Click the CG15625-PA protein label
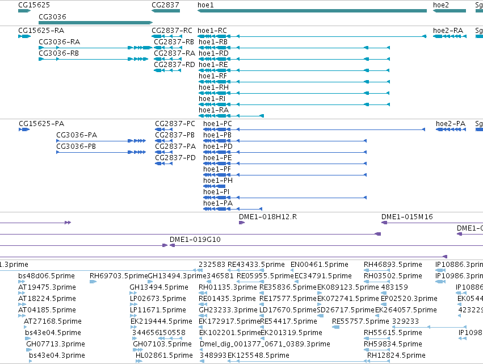 41,124
